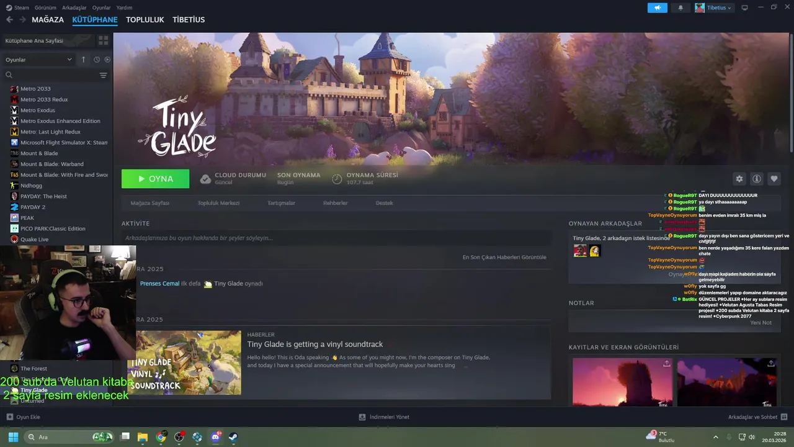Toggle the sort ascending arrow
The height and width of the screenshot is (447, 794).
point(83,60)
